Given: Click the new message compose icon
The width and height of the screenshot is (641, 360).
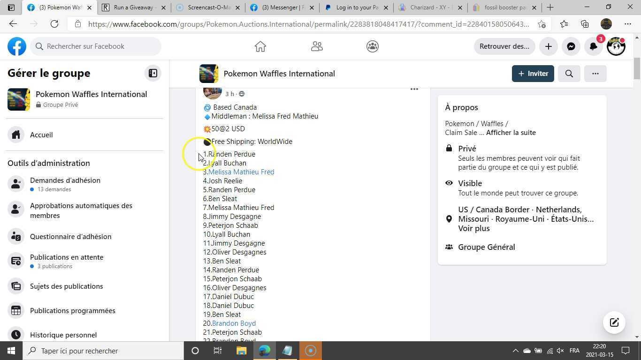Looking at the screenshot, I should (614, 322).
